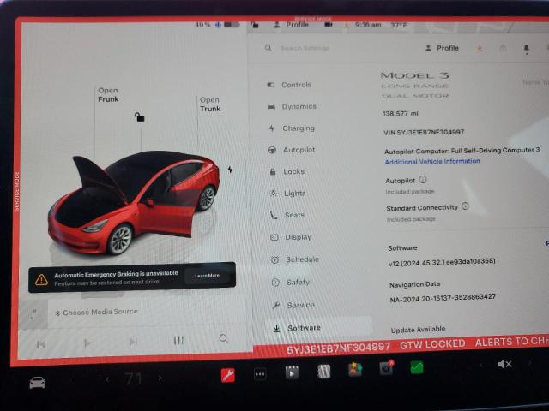This screenshot has height=411, width=549.
Task: Open Trunk button
Action: [x=210, y=104]
